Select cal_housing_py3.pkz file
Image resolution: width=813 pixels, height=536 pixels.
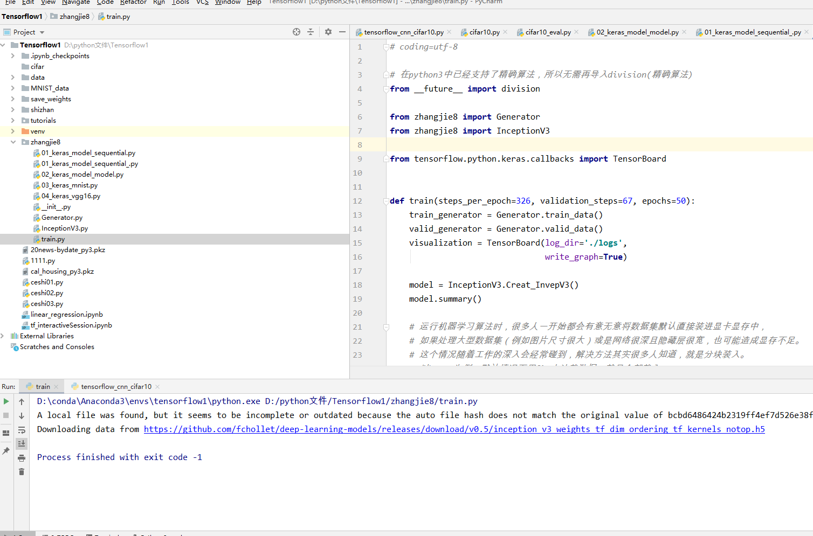62,272
